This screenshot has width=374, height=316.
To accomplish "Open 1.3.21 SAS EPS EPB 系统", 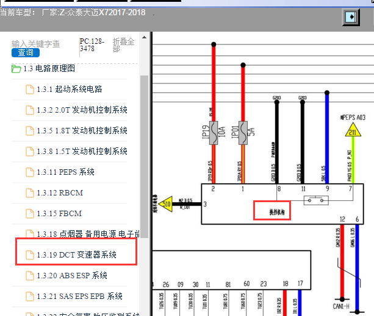I will [x=79, y=297].
